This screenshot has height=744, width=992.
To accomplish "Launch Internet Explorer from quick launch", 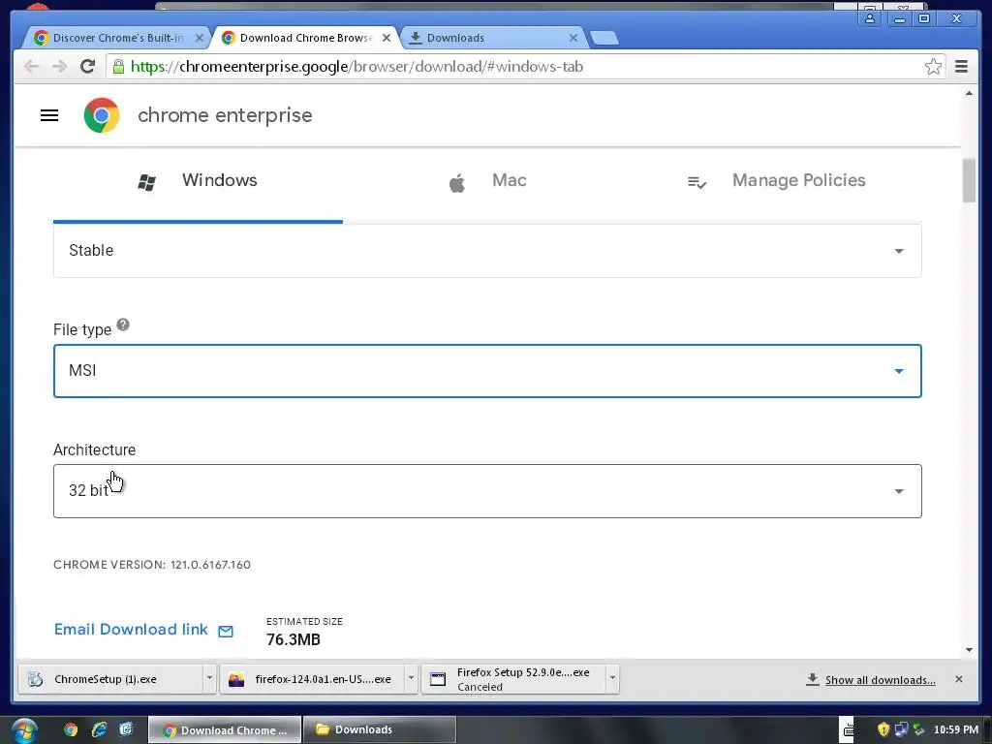I will [100, 729].
